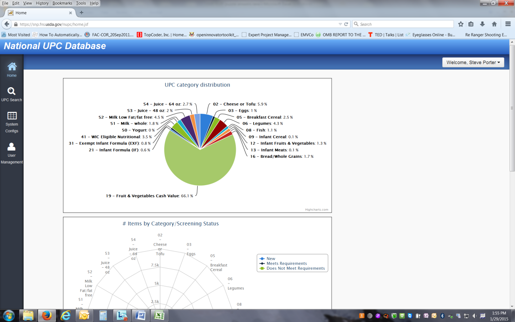Click the padlock icon in the address bar
Viewport: 515px width, 322px height.
click(16, 24)
